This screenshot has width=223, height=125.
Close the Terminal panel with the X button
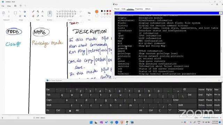(221, 13)
